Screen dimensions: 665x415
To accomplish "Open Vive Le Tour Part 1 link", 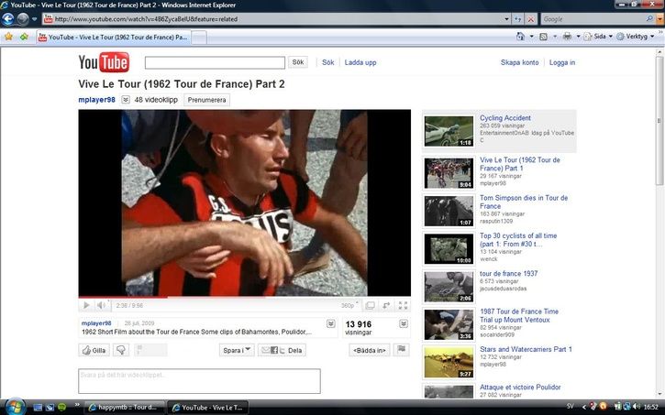I will tap(520, 164).
